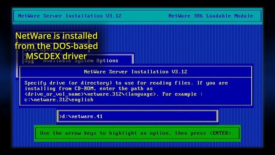275x155 pixels.
Task: Click the header text "NetWare 386 Loadable Module"
Action: 211,16
